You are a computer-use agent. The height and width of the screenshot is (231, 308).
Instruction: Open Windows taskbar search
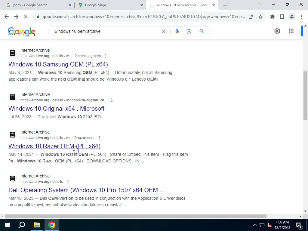point(22,225)
